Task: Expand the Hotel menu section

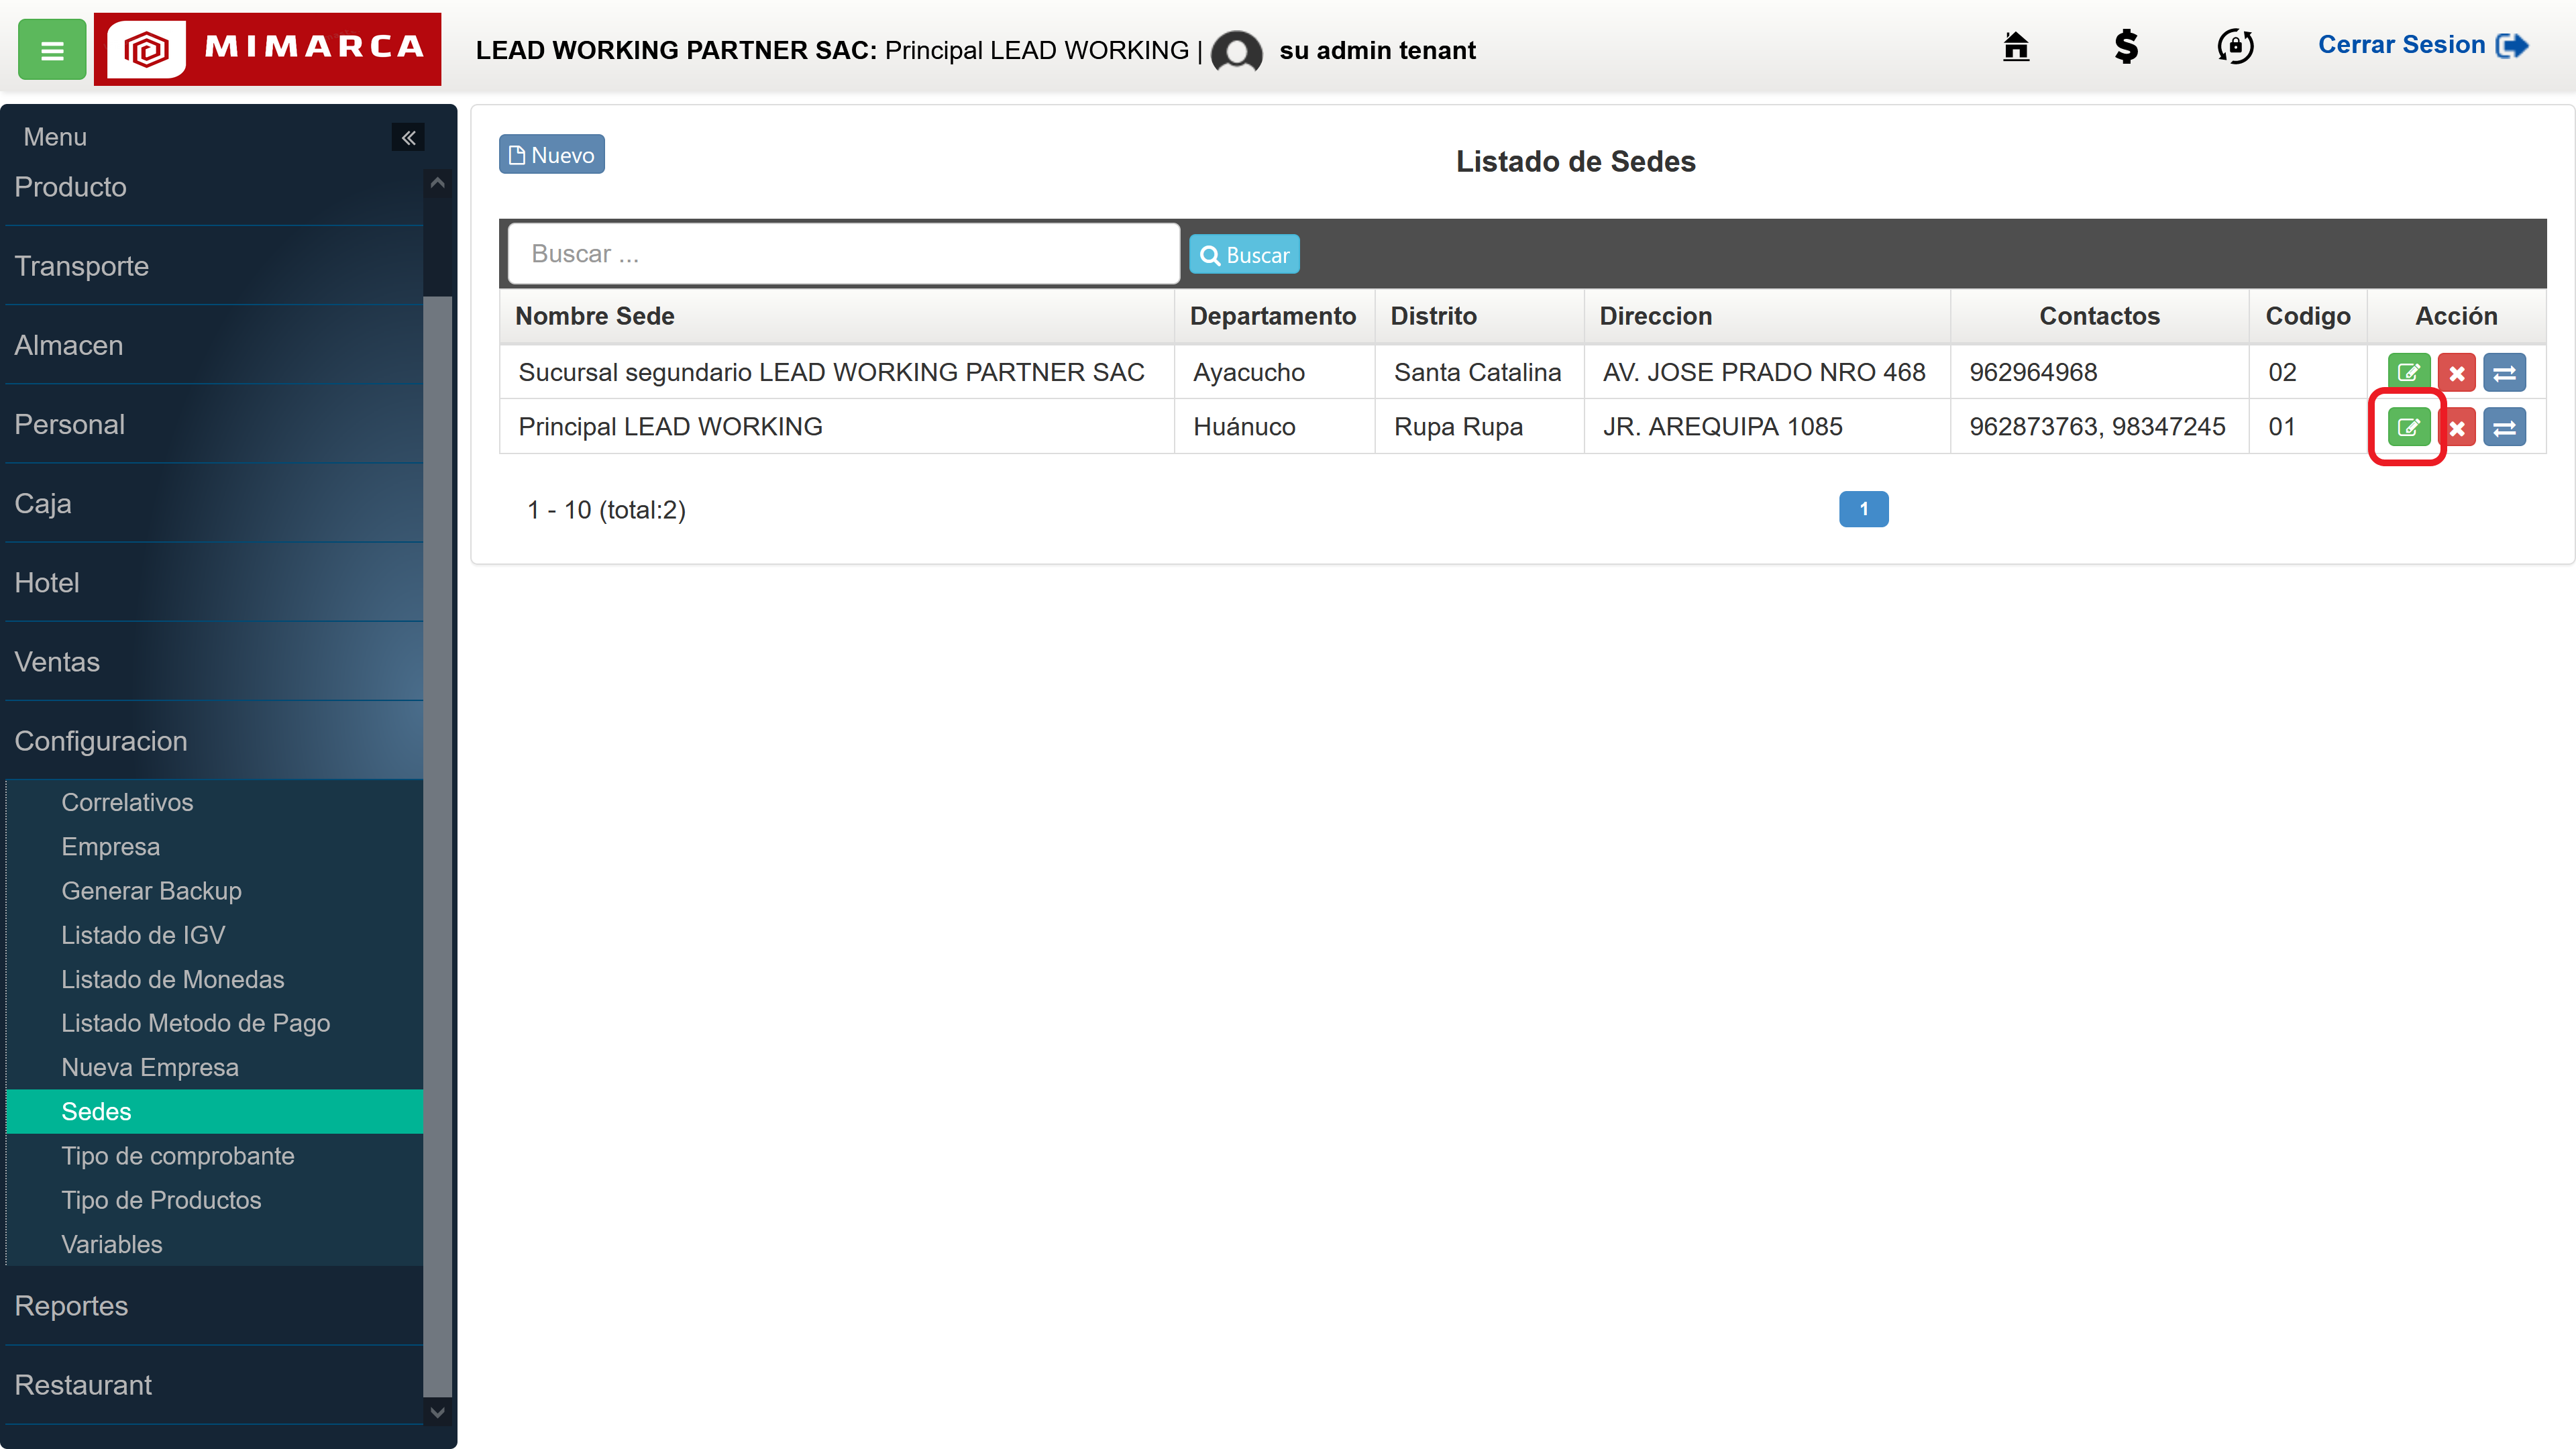Action: tap(214, 582)
